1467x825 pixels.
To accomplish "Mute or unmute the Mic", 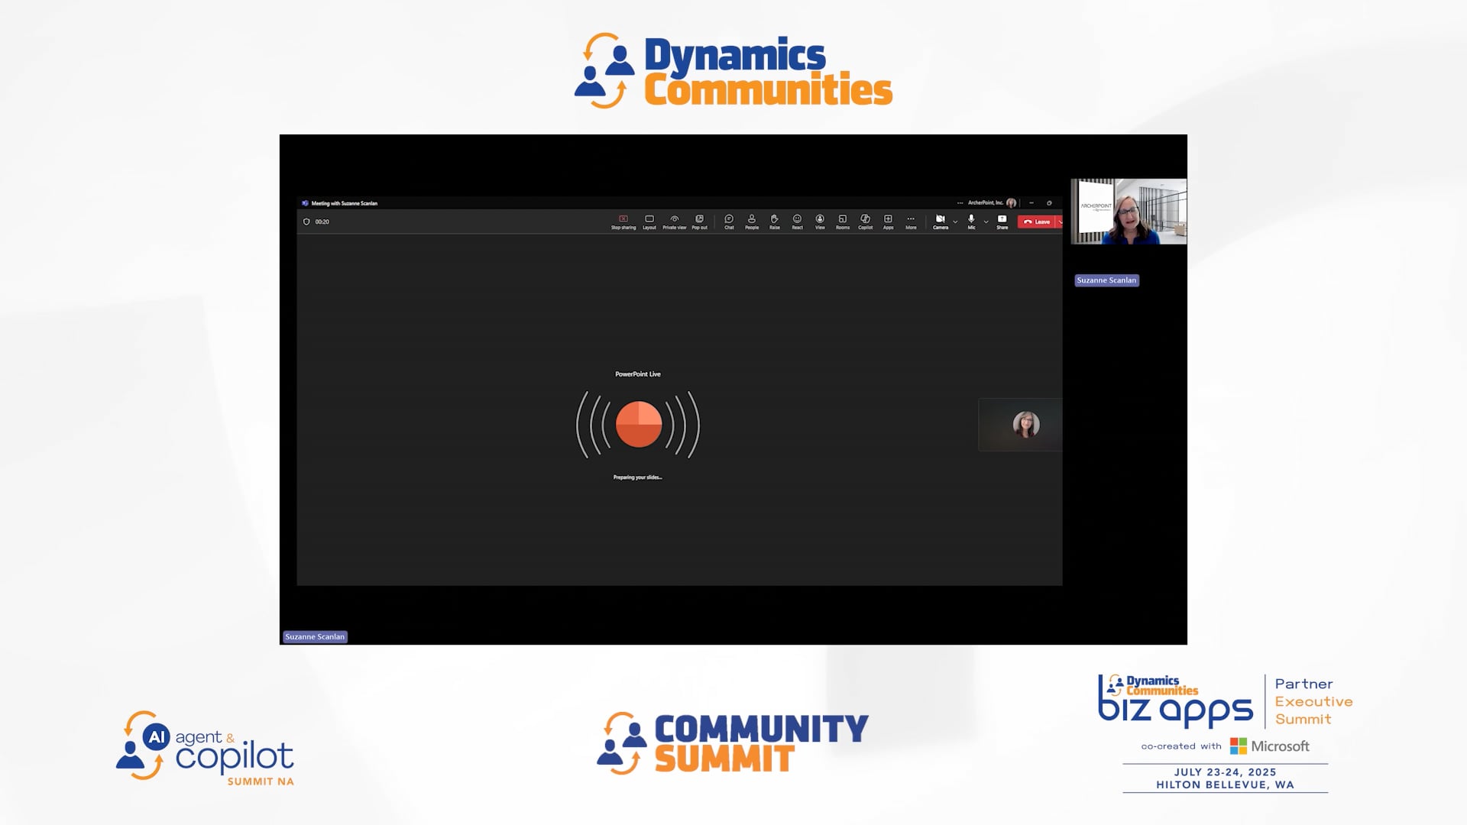I will tap(971, 222).
